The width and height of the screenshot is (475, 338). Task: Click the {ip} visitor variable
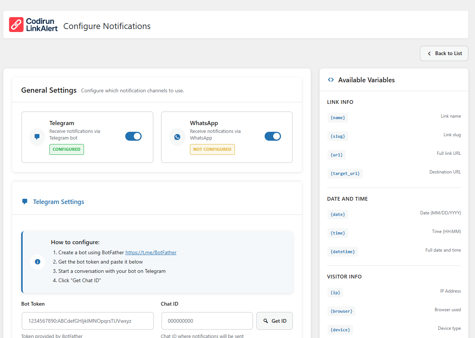pos(335,293)
